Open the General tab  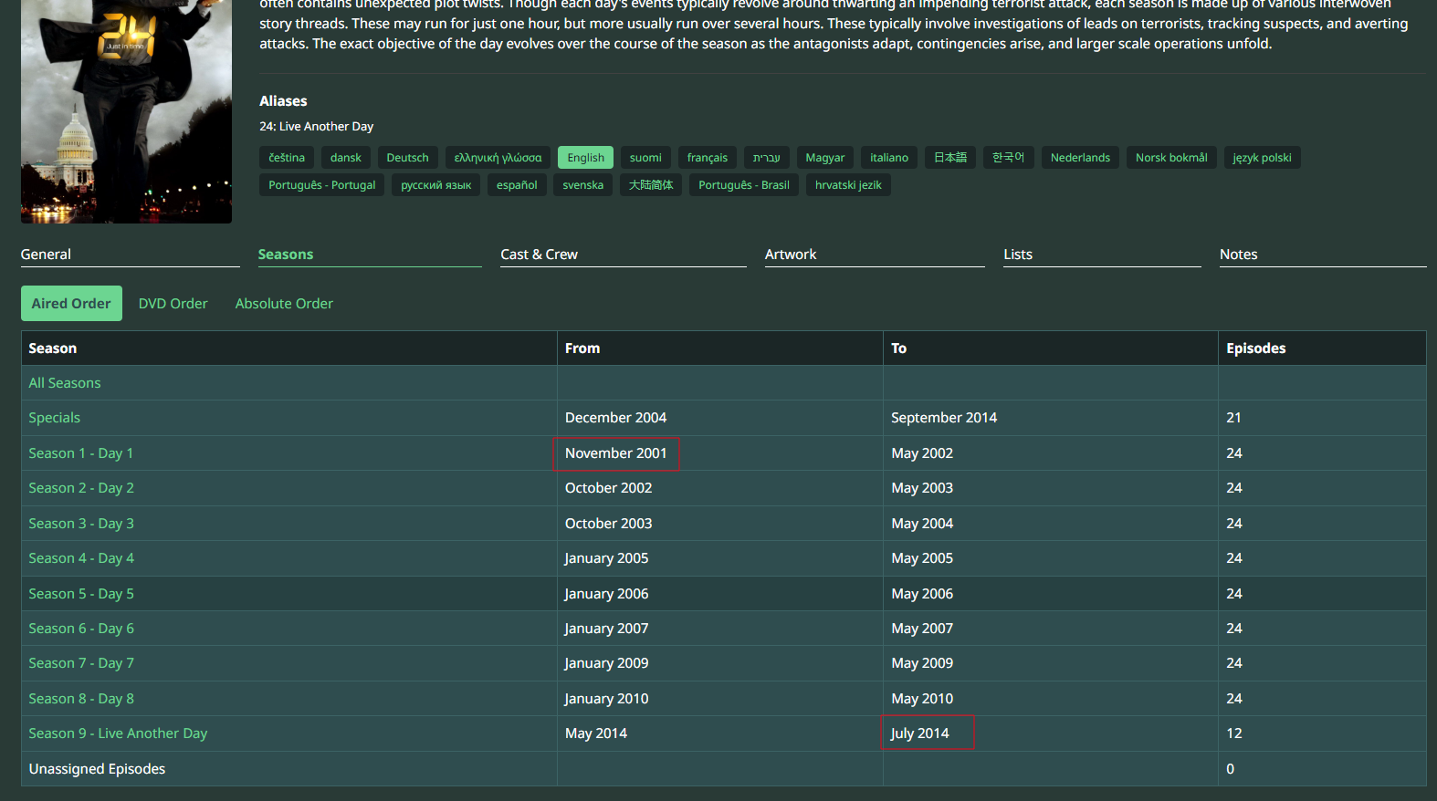point(46,255)
